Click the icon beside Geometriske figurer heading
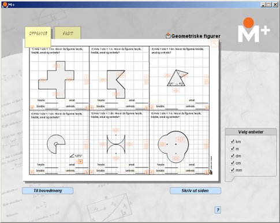Screen dimensions: 280x223 coord(168,35)
